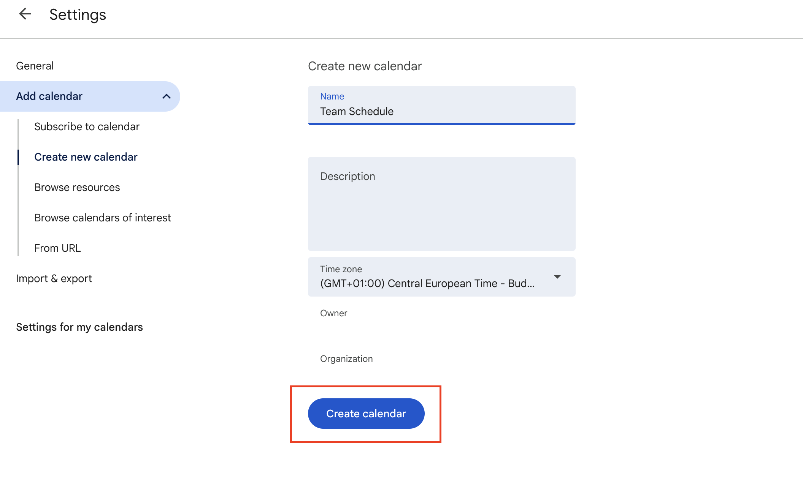The image size is (803, 502).
Task: Switch to Create new calendar
Action: [x=86, y=156]
